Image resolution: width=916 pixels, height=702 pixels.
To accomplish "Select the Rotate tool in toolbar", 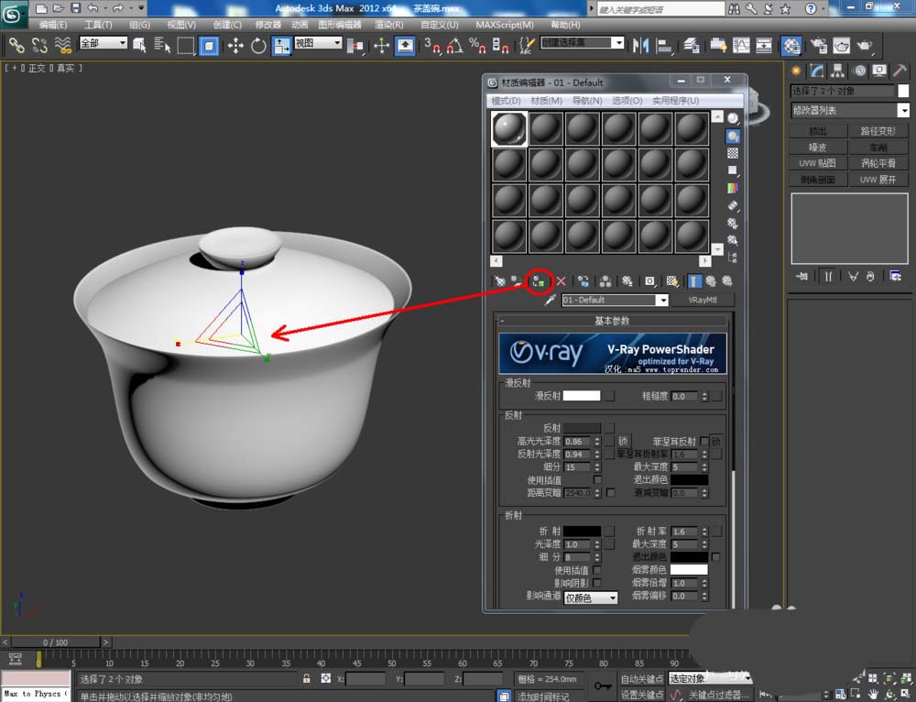I will [258, 46].
